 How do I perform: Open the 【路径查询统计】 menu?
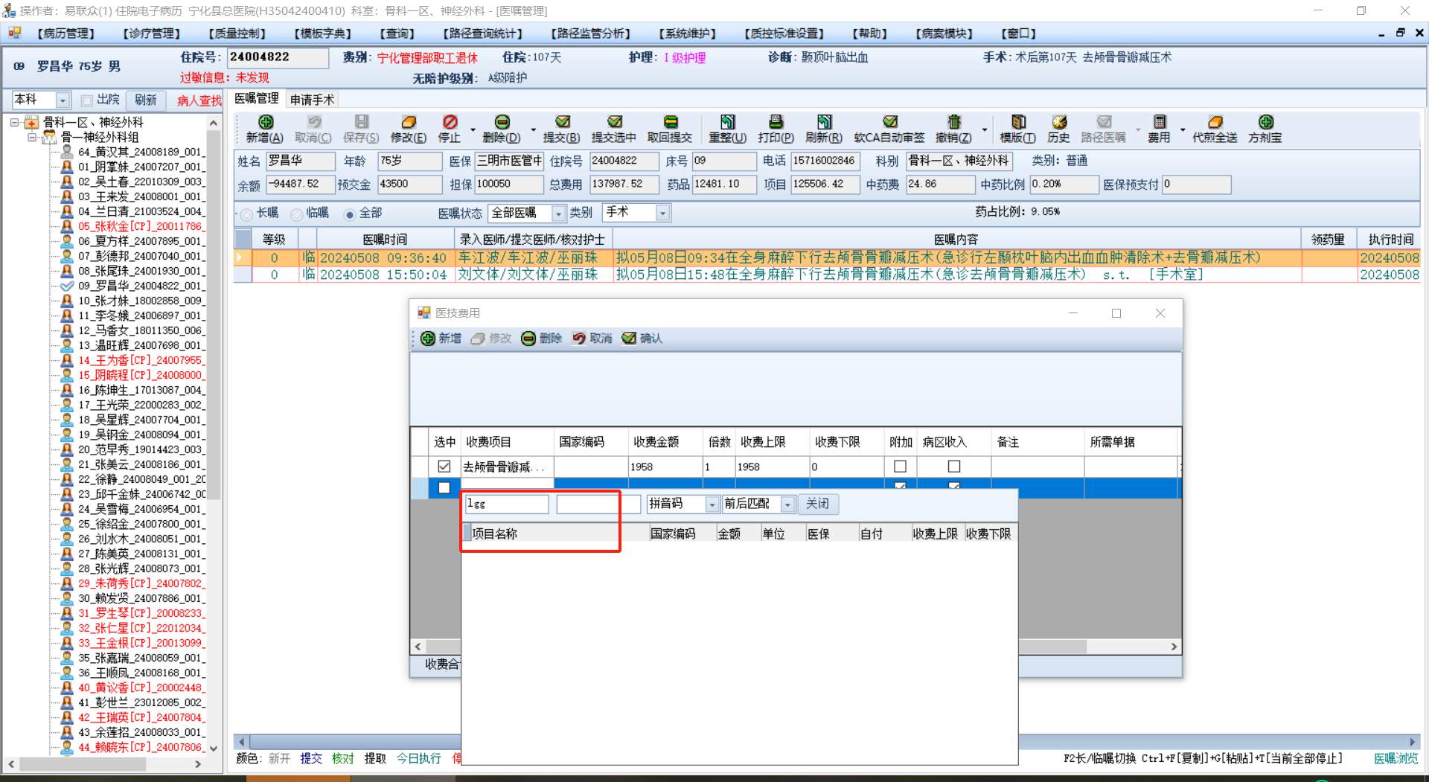pyautogui.click(x=482, y=33)
